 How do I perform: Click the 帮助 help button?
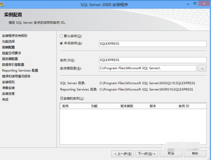point(195,154)
